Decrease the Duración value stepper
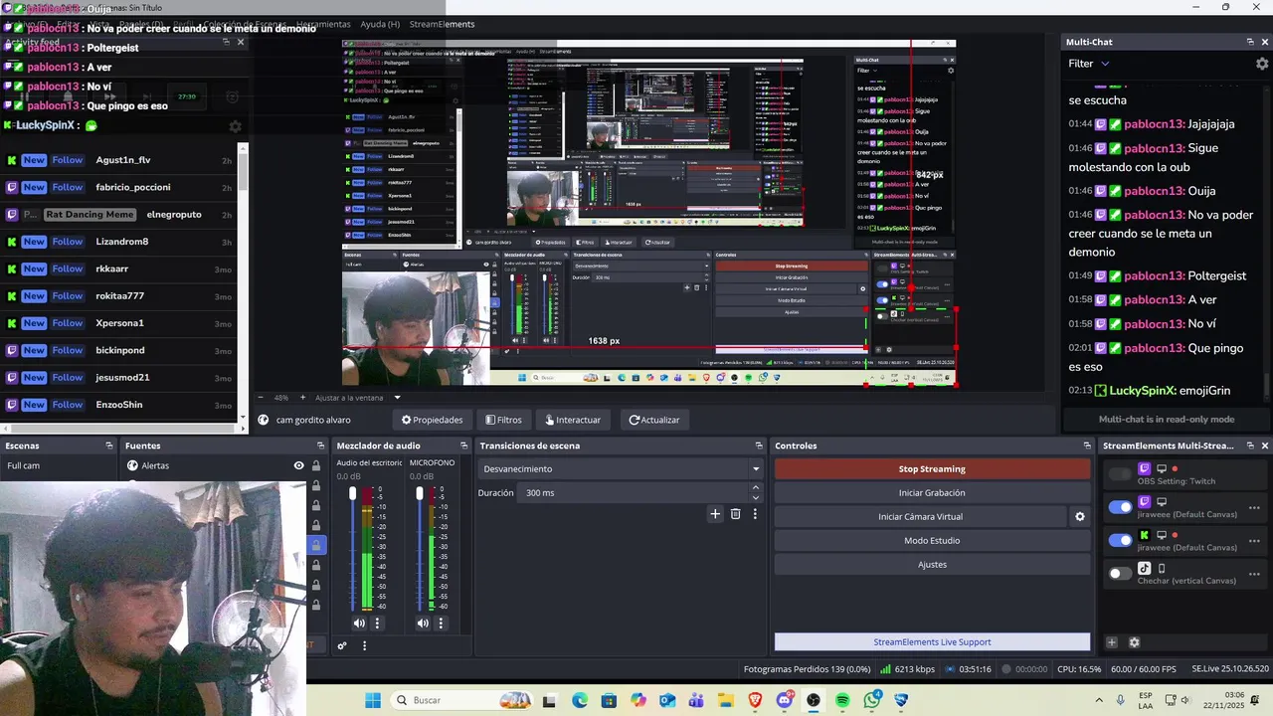The image size is (1273, 716). click(x=756, y=497)
